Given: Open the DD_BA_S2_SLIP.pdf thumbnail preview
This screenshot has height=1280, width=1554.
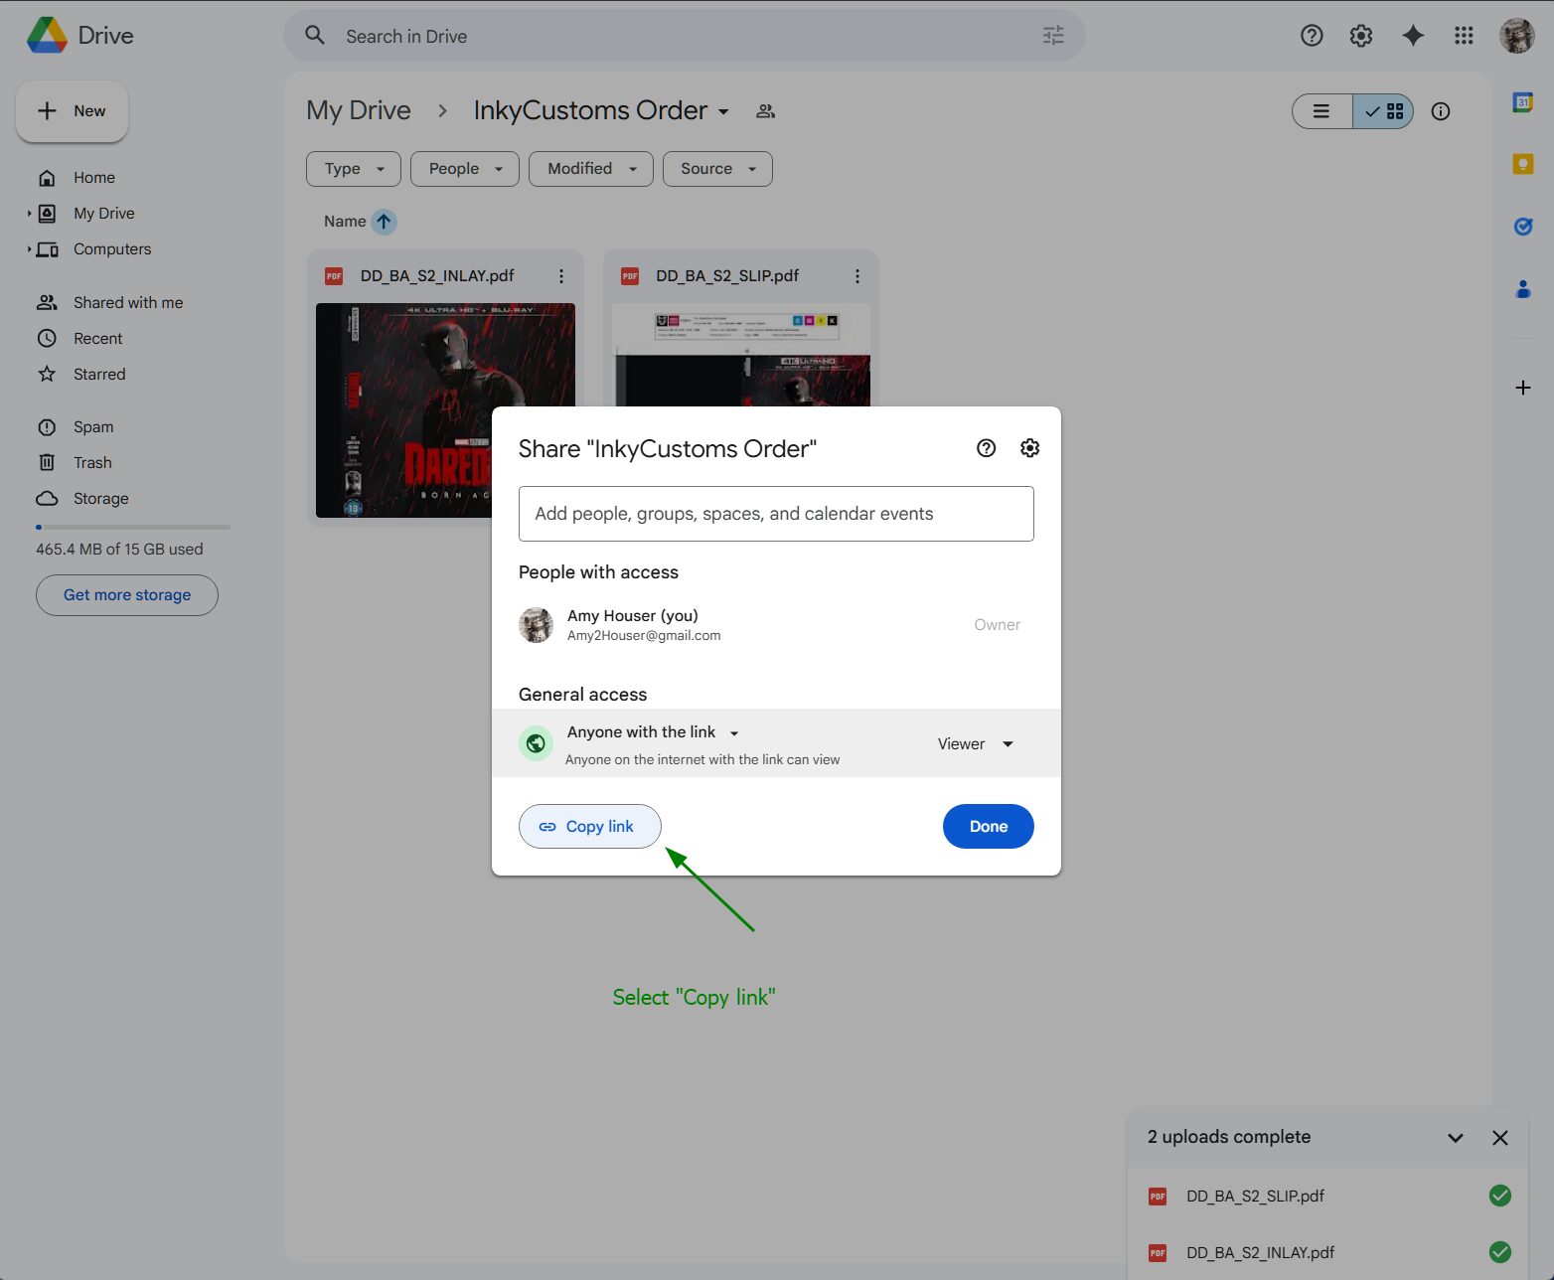Looking at the screenshot, I should click(741, 355).
